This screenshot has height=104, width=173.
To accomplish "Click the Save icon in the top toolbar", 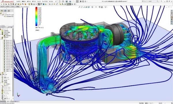I will coord(67,1).
